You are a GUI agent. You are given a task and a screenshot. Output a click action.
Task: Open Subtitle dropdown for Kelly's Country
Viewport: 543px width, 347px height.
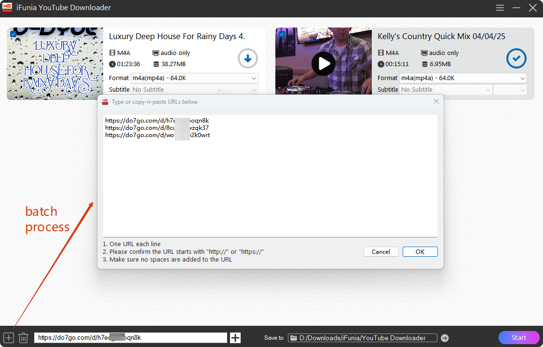click(x=446, y=90)
